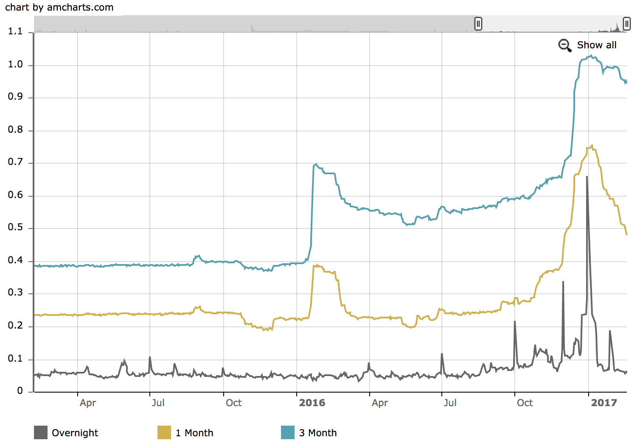Click the '3 Month' legend label text
This screenshot has width=640, height=446.
coord(318,433)
